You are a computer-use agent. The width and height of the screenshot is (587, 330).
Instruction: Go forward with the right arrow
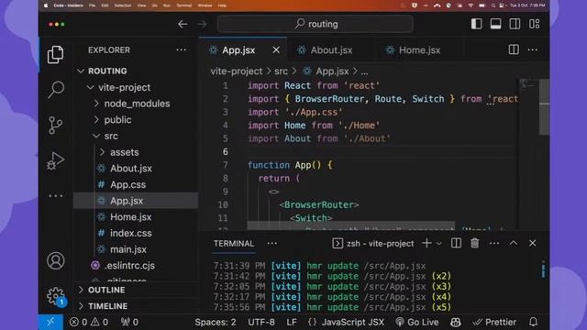[202, 25]
